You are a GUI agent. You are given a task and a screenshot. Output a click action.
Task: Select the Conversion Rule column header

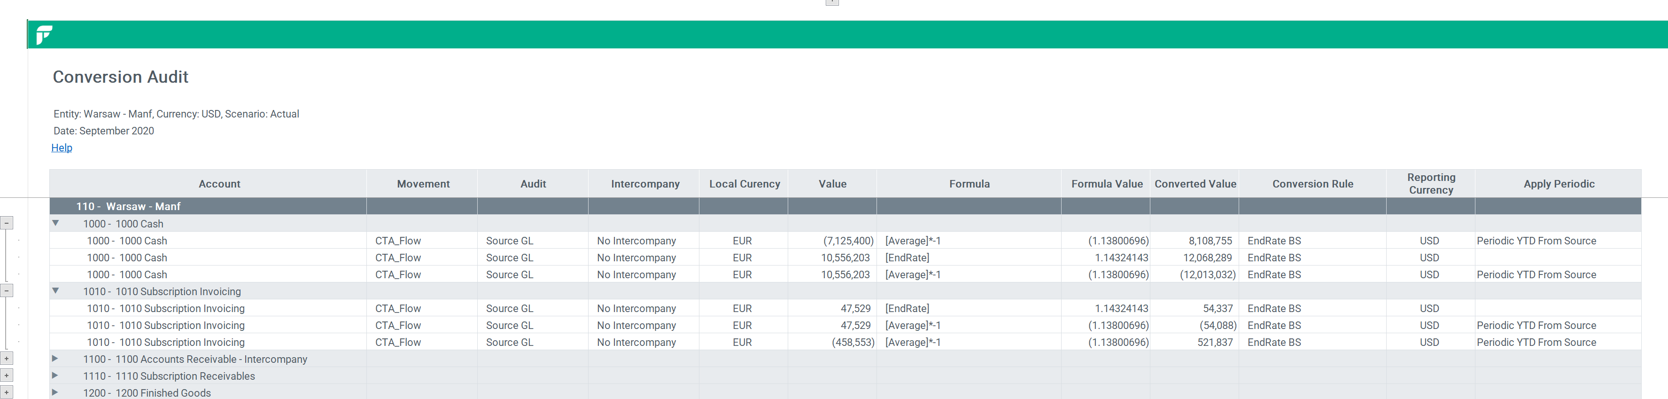1312,184
